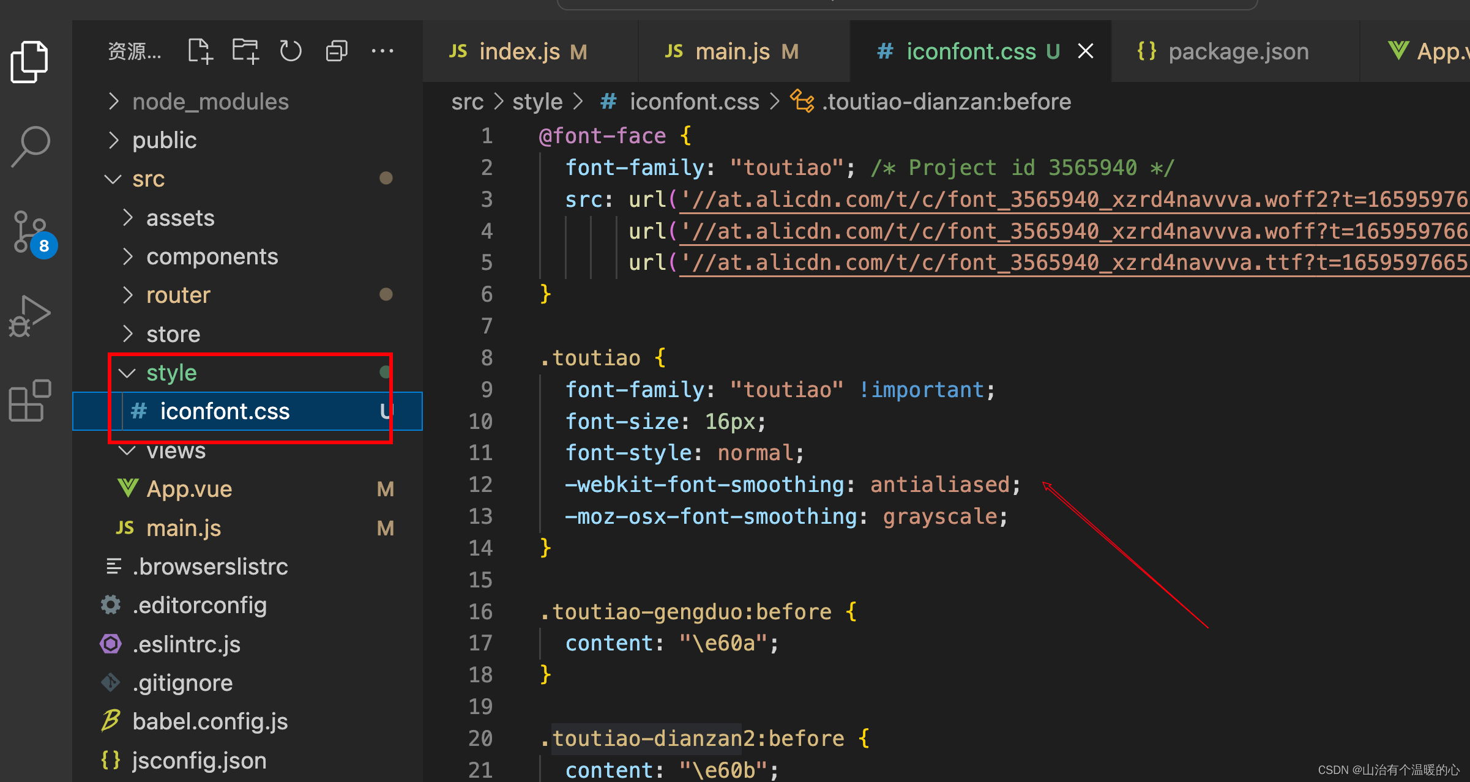Click the style breadcrumb segment
1470x782 pixels.
(x=537, y=102)
